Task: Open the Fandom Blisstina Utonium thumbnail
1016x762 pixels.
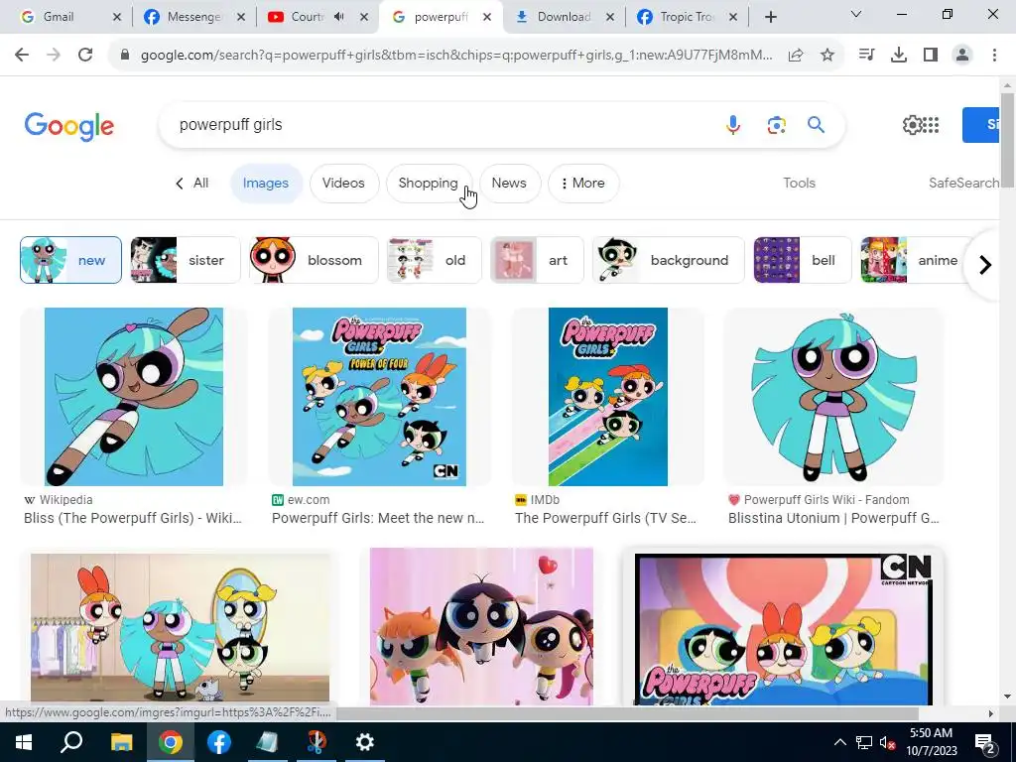Action: coord(833,397)
